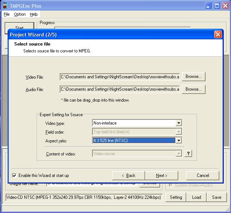Click the drag-and-drop hint text

pos(95,100)
